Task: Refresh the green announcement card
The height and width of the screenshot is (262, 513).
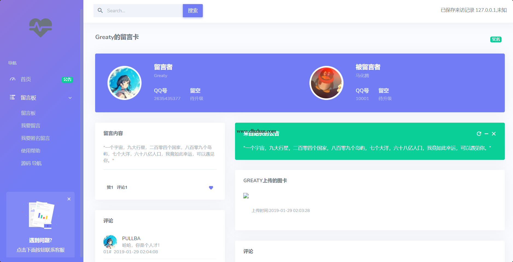Action: [x=479, y=134]
